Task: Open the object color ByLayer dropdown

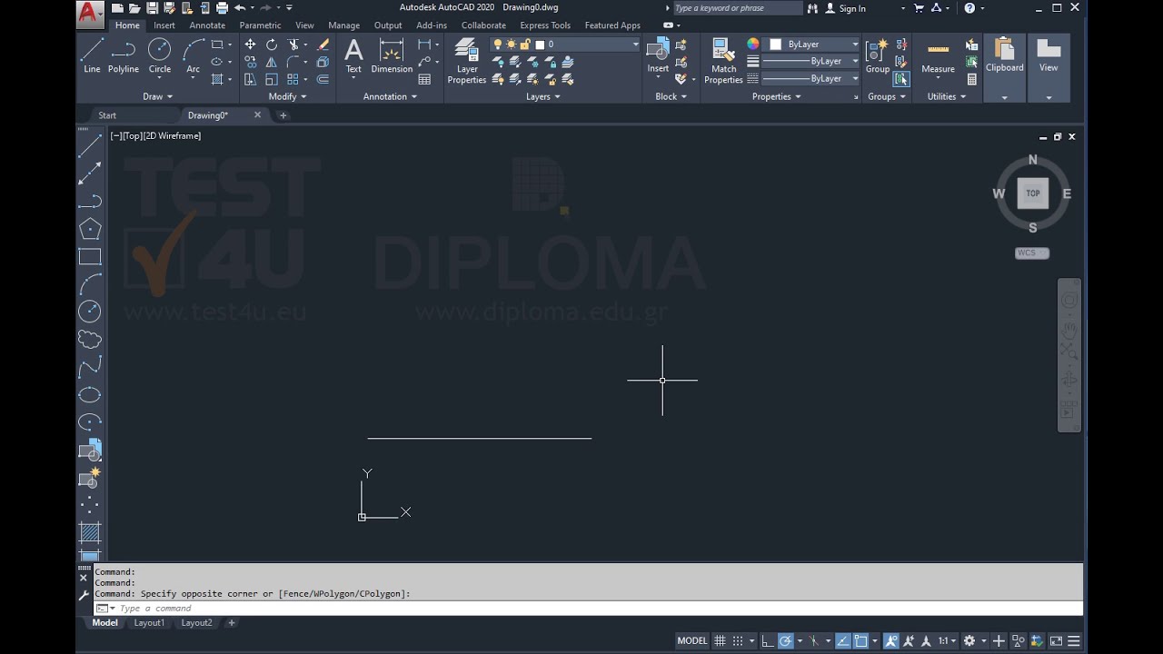Action: (855, 45)
